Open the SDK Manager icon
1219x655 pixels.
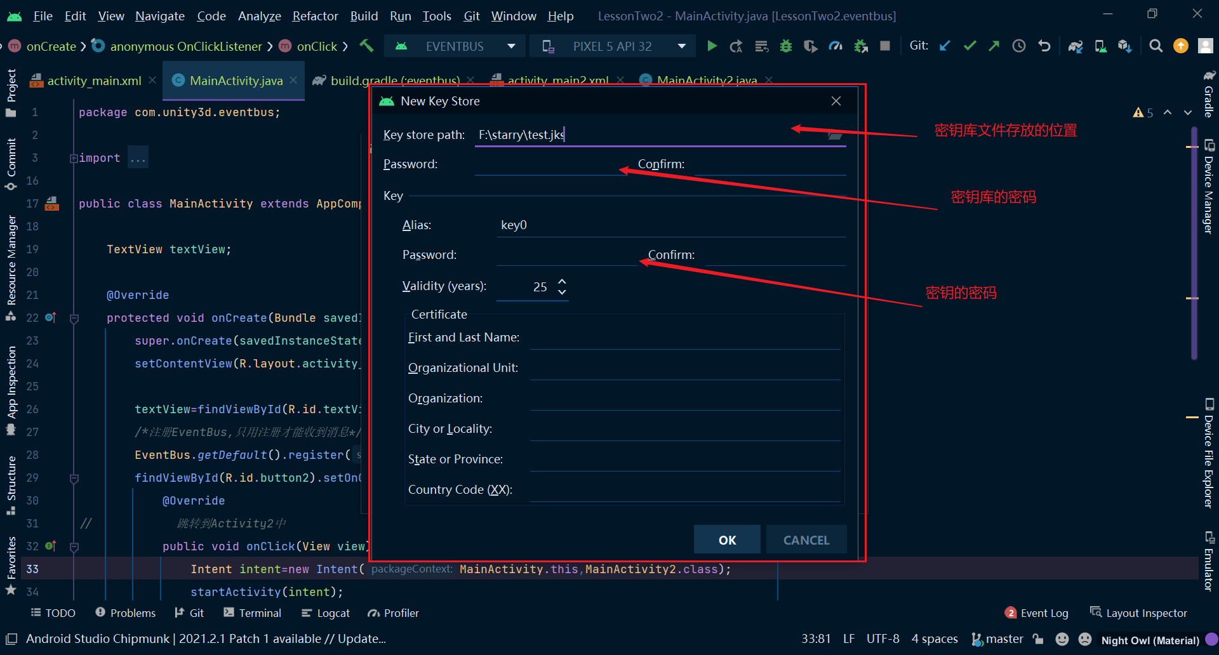(1125, 46)
